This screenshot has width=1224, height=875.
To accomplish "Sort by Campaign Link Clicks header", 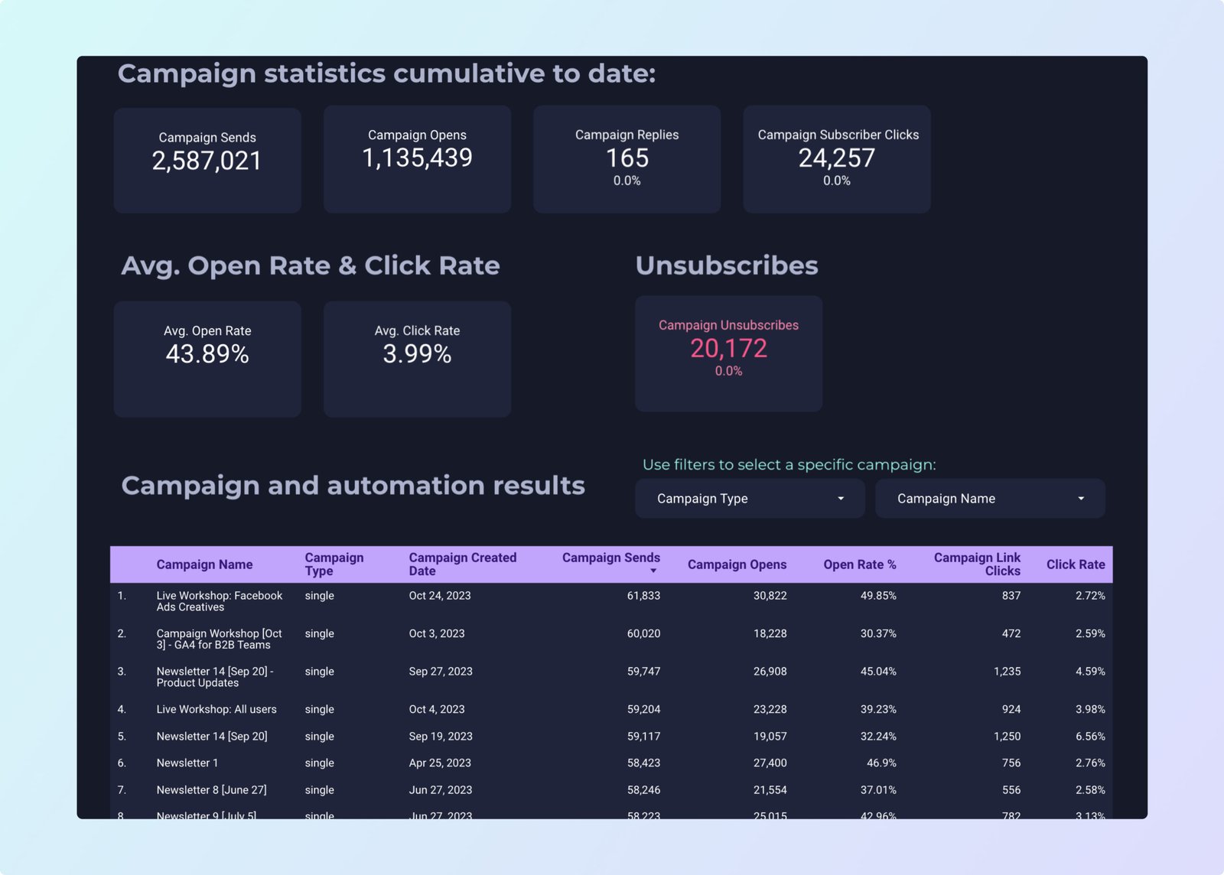I will coord(977,564).
